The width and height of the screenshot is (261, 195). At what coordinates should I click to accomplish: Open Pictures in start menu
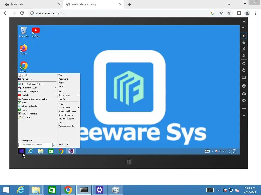coord(62,83)
